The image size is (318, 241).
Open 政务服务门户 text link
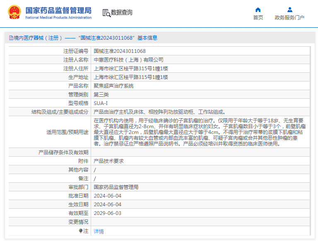[x=289, y=18]
